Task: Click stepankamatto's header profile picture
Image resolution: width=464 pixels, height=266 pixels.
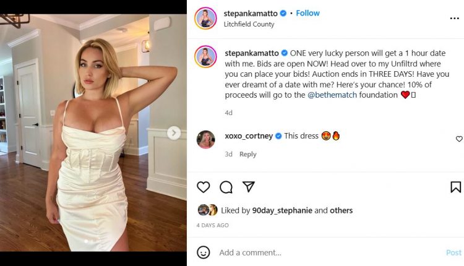Action: coord(205,19)
